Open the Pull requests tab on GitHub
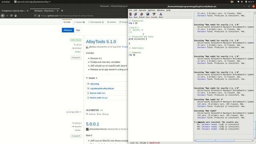The height and width of the screenshot is (144, 256). coord(96,22)
